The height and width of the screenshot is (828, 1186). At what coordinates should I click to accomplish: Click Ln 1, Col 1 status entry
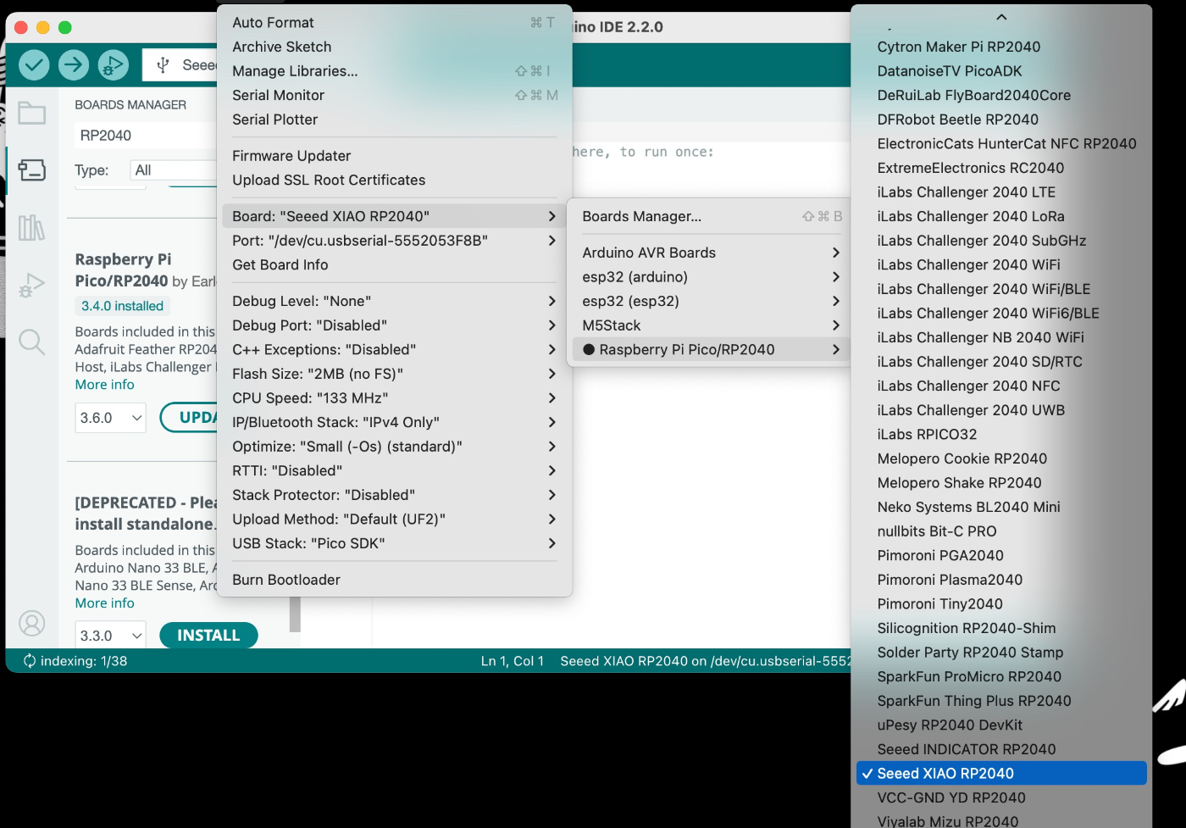(x=513, y=661)
